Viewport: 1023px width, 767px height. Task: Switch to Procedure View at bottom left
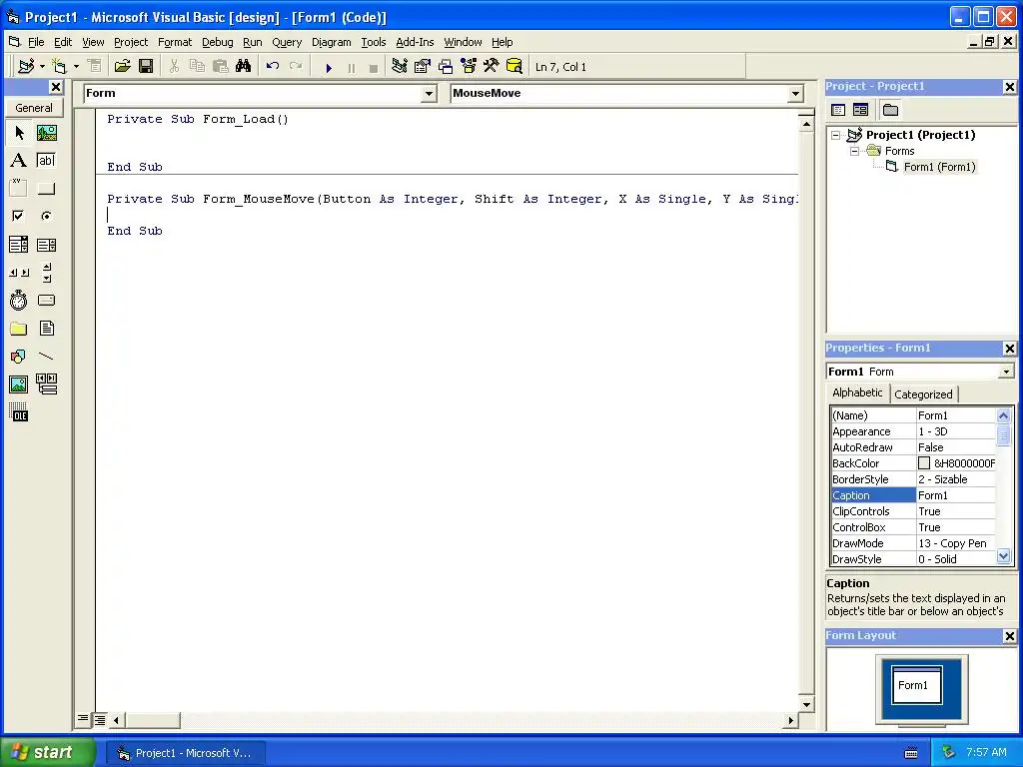coord(83,719)
